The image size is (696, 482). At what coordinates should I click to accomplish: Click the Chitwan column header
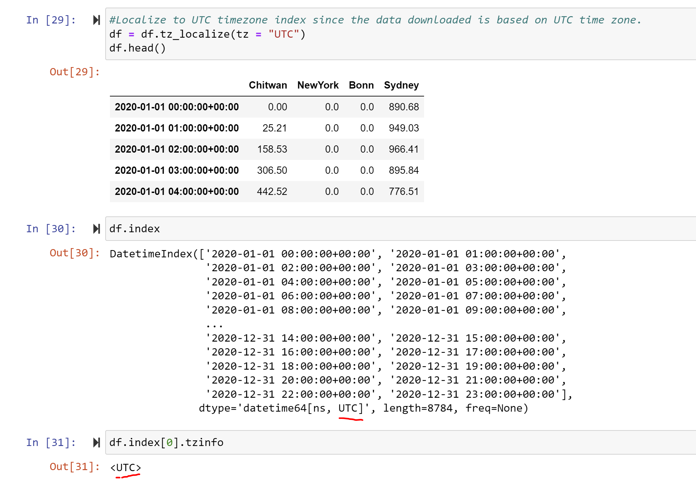pos(268,85)
